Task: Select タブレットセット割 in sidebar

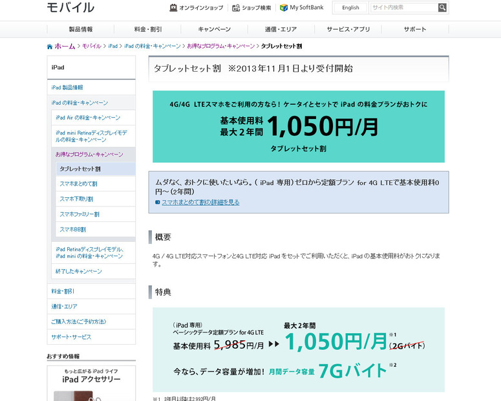Action: (x=96, y=169)
